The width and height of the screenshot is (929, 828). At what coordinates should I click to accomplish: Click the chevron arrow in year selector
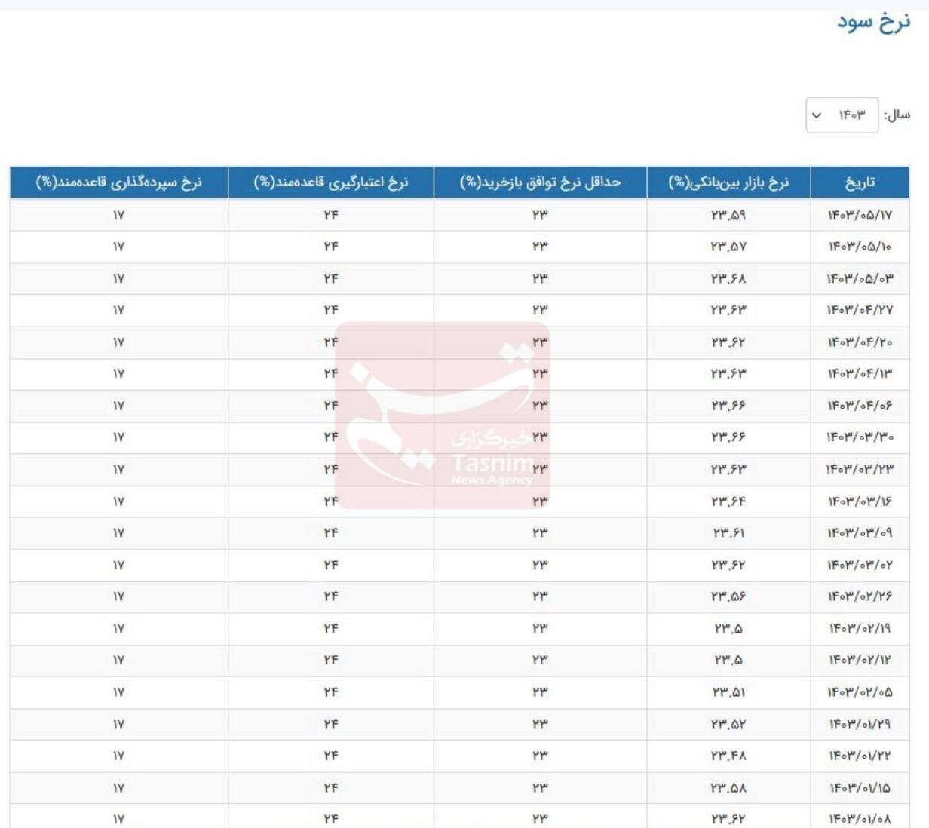[x=817, y=116]
